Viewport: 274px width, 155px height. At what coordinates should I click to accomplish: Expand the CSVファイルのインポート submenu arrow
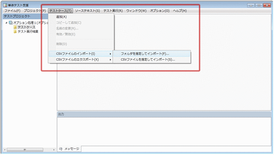pos(110,54)
